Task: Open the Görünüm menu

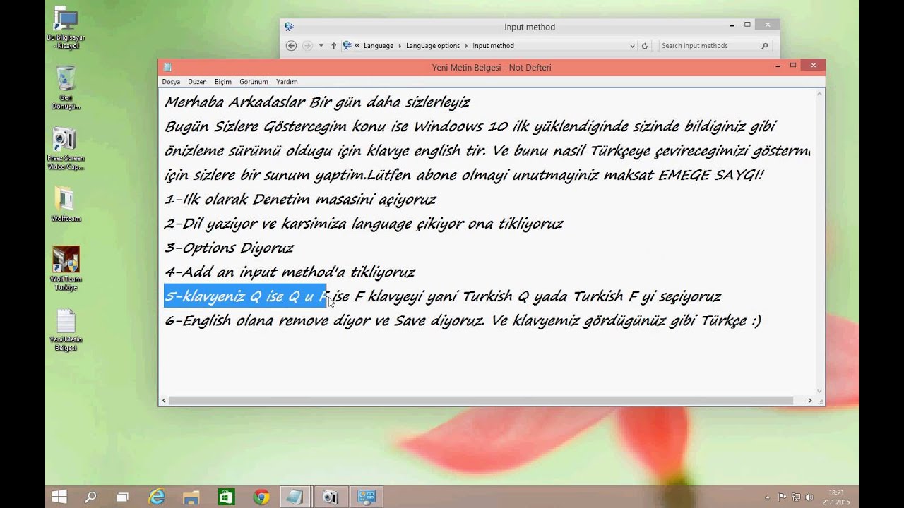Action: point(254,82)
